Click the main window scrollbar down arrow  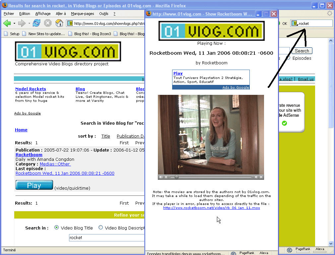pyautogui.click(x=331, y=243)
